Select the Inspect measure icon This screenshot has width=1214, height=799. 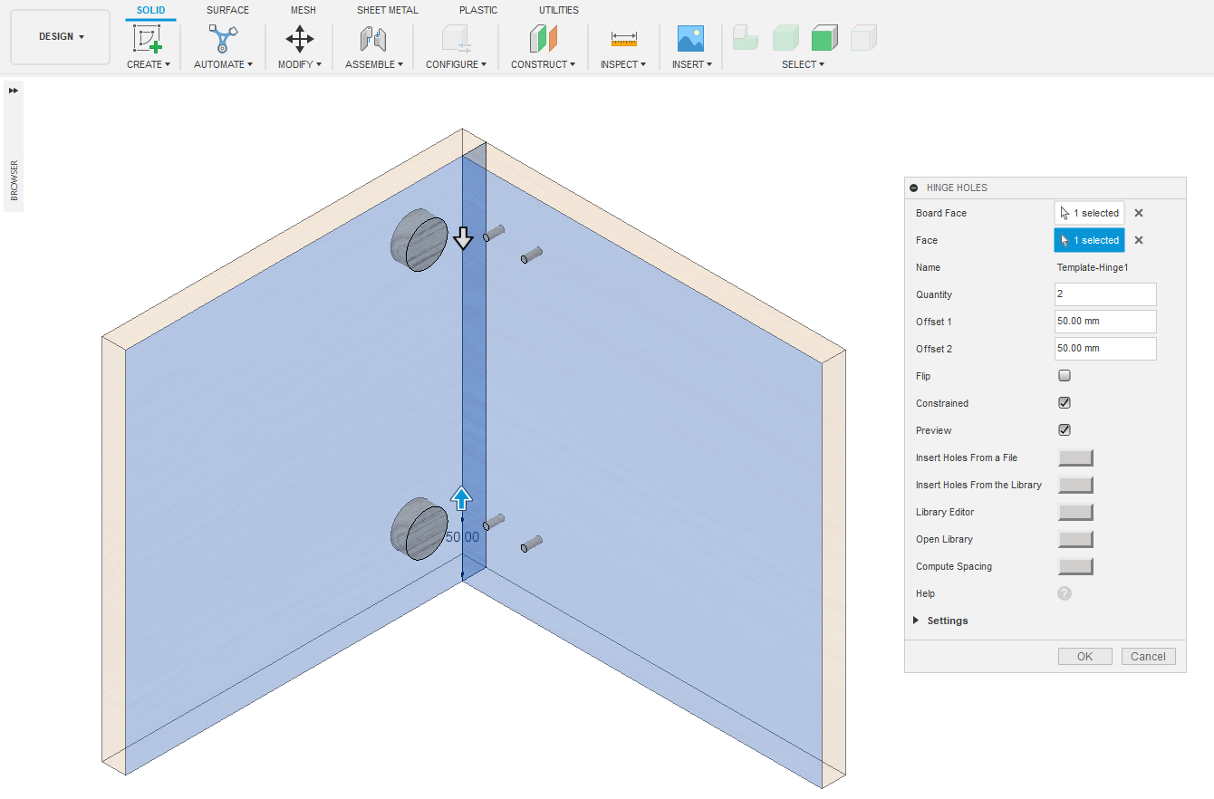623,39
